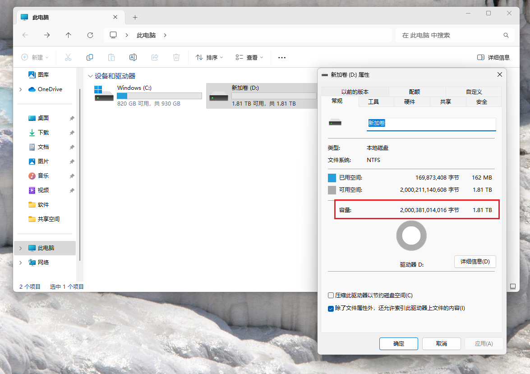Click the Delete trash icon
530x374 pixels.
click(176, 57)
